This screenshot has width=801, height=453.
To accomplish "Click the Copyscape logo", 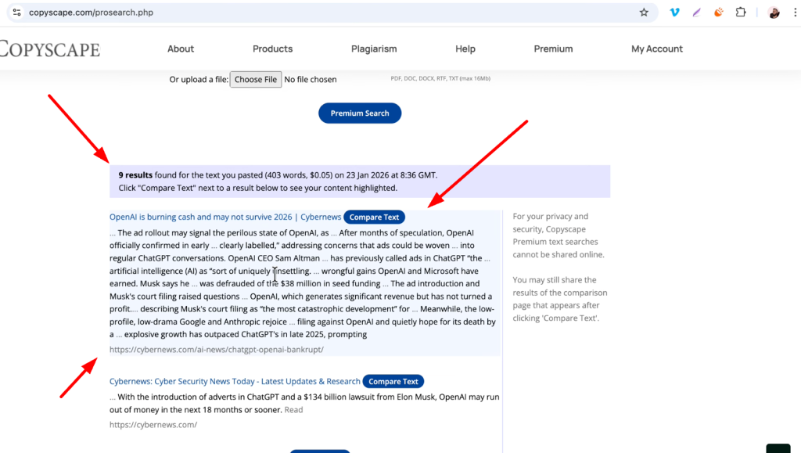I will [50, 49].
